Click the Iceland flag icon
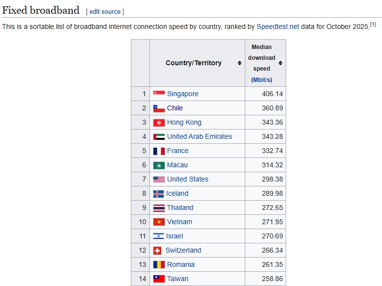The height and width of the screenshot is (286, 382). click(x=158, y=194)
